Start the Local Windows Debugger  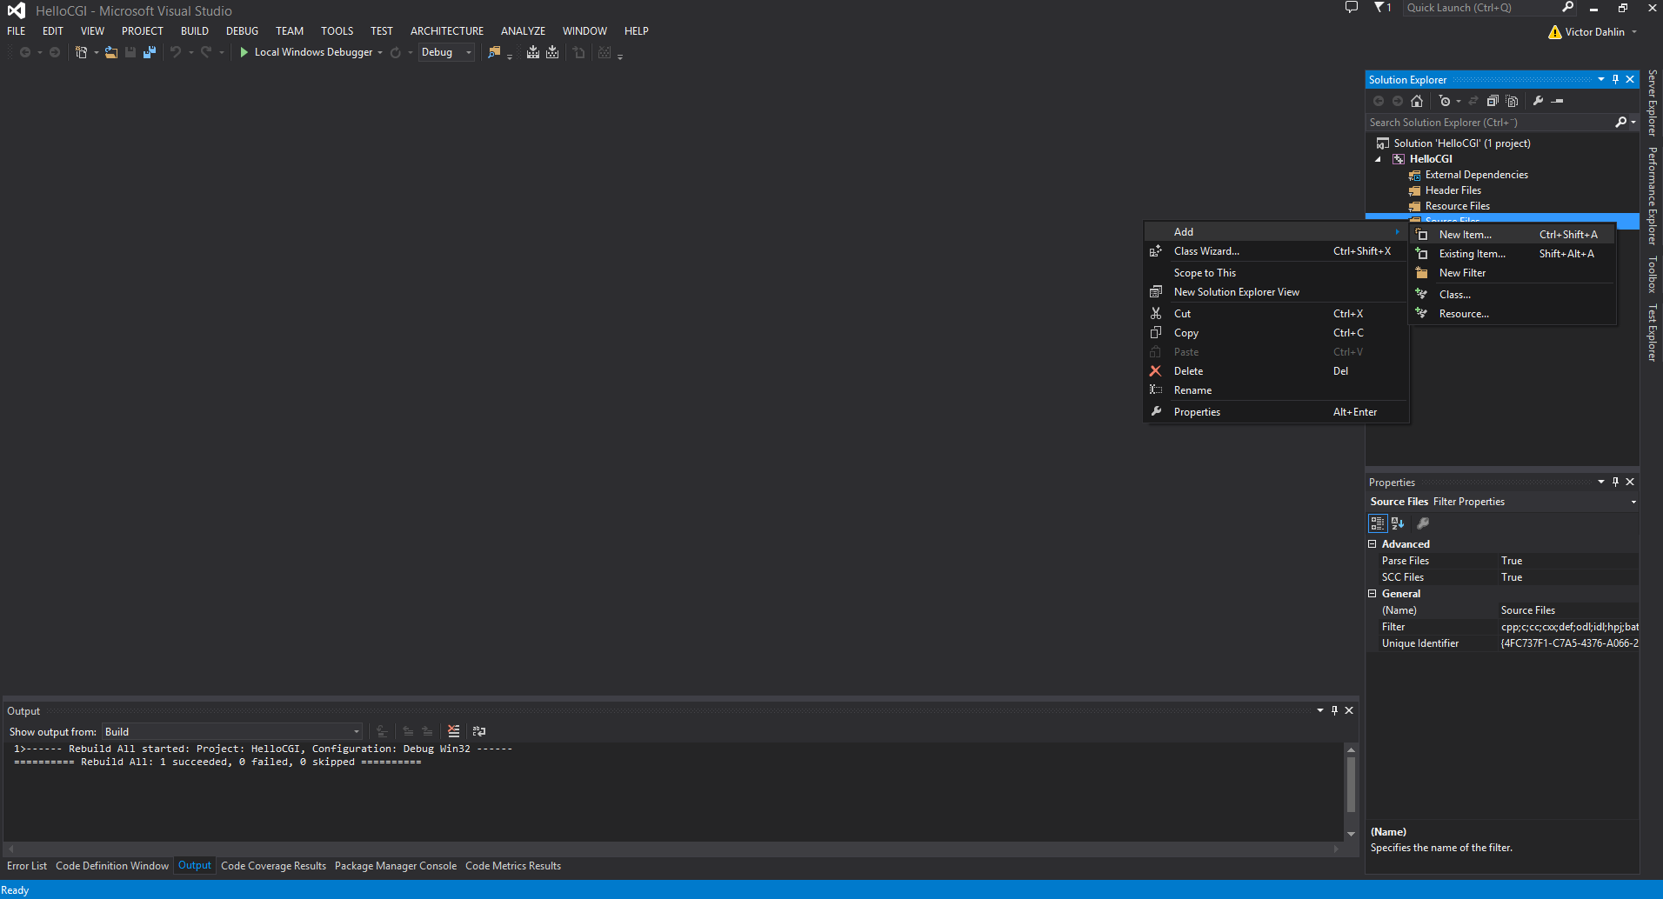point(306,52)
